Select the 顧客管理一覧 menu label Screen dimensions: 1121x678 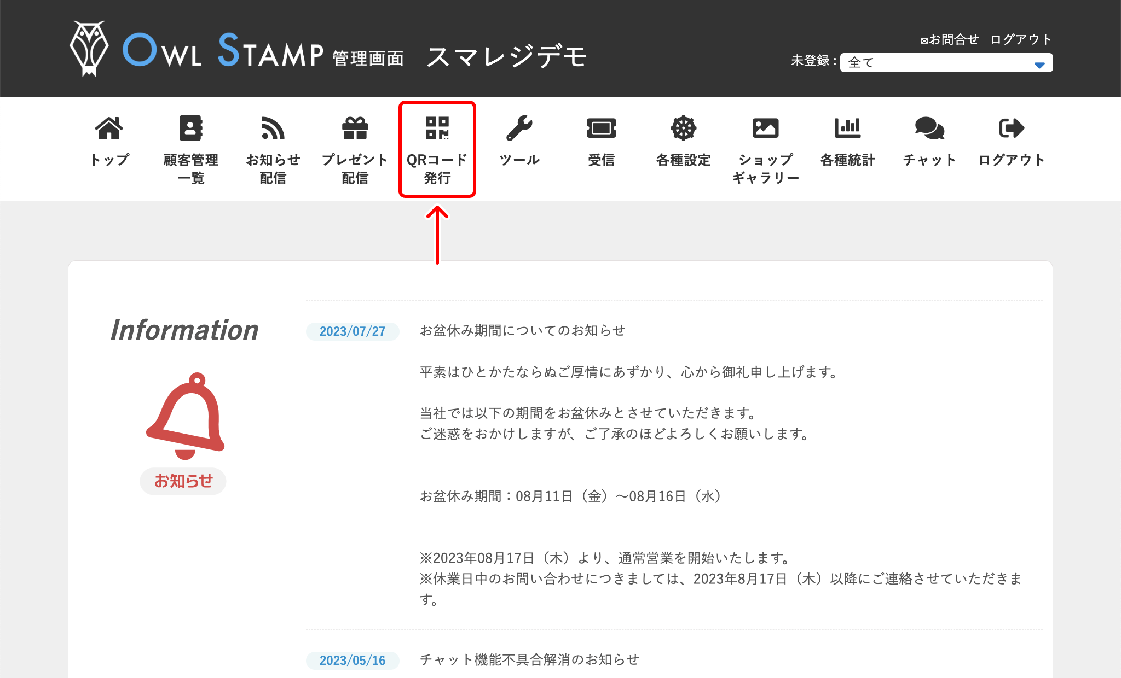coord(191,168)
